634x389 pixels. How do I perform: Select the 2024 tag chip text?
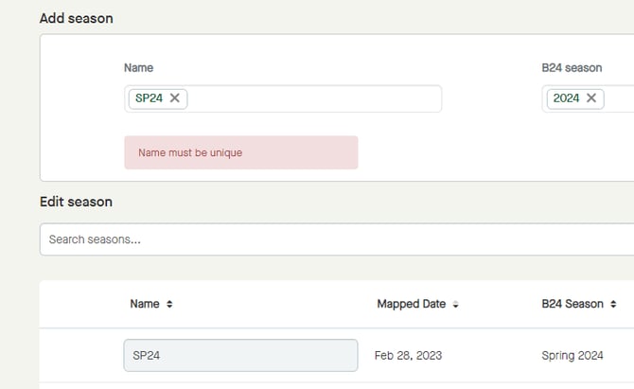(x=566, y=98)
